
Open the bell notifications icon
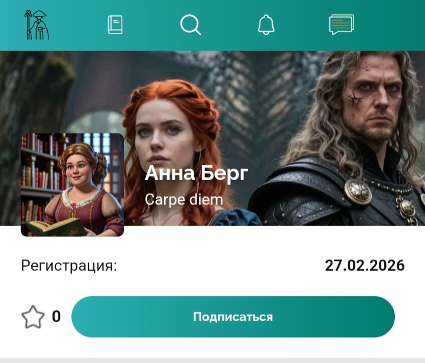(266, 25)
